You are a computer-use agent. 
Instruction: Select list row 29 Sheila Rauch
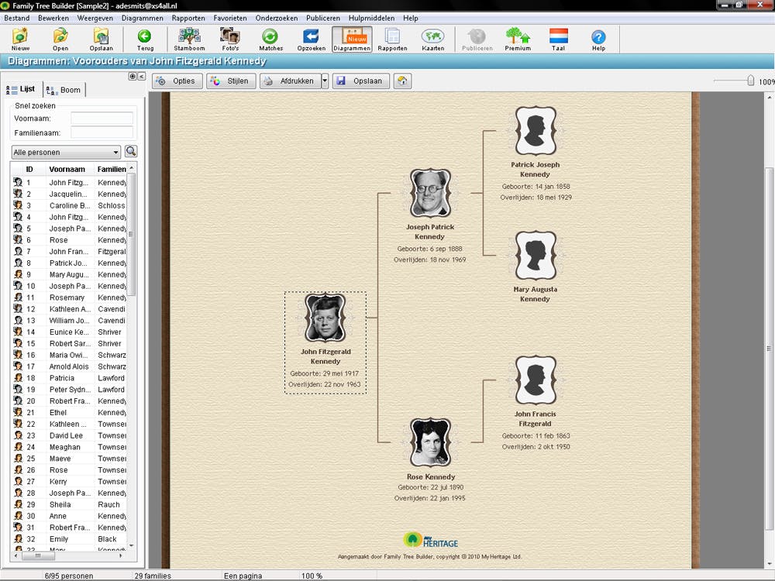tap(69, 504)
